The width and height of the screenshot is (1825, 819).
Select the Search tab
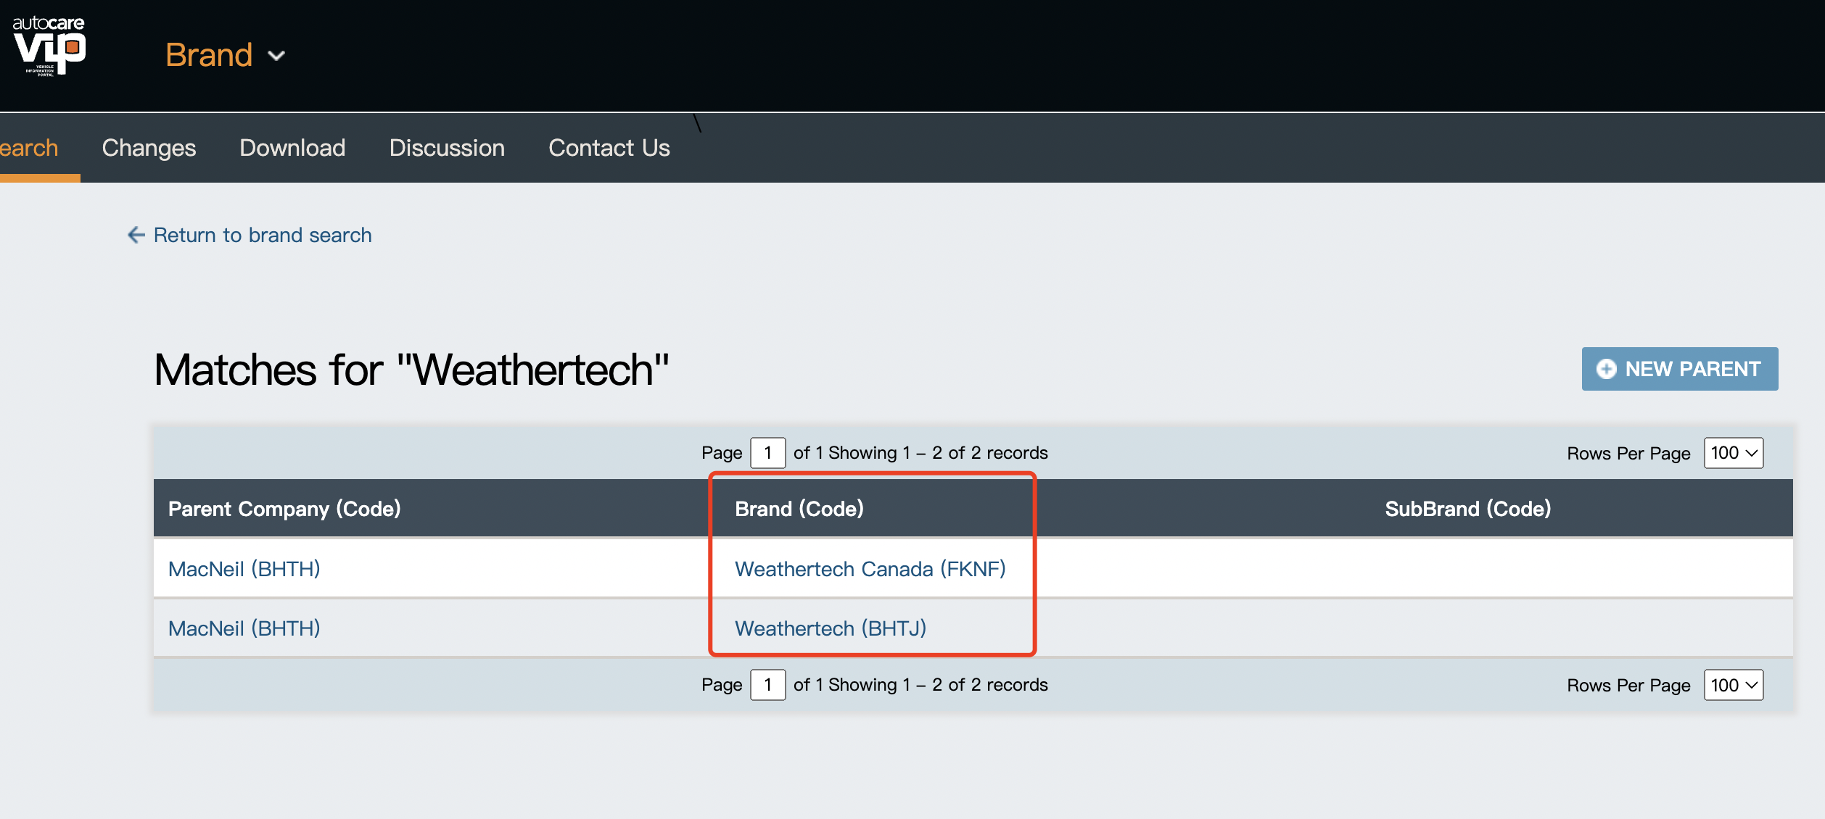(x=29, y=148)
